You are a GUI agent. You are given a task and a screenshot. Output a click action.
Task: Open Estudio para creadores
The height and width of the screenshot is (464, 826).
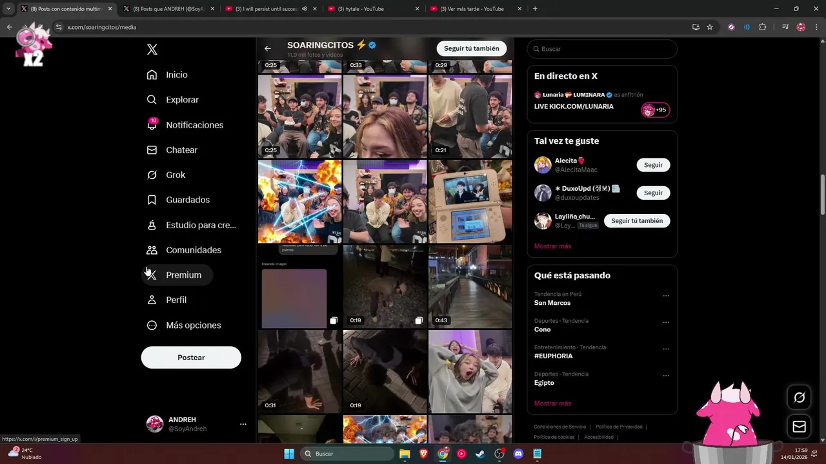(x=192, y=225)
